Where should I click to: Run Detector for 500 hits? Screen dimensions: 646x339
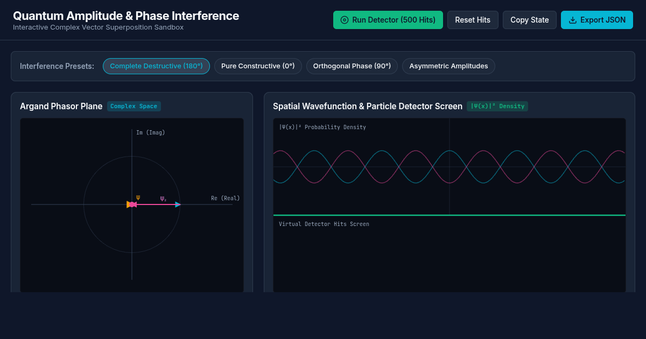point(388,20)
